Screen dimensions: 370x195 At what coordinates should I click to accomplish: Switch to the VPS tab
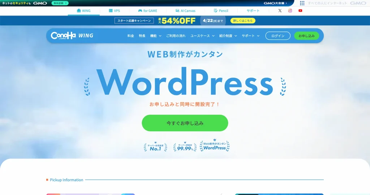[x=114, y=11]
